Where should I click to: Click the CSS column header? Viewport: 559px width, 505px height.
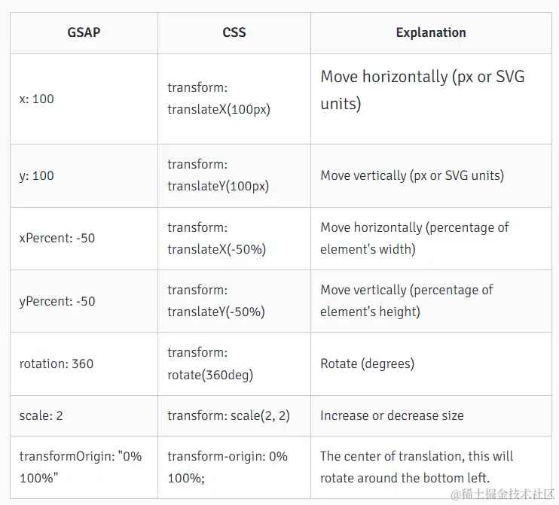(x=234, y=33)
